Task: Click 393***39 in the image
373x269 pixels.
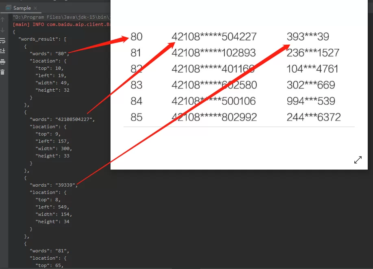Action: 308,37
